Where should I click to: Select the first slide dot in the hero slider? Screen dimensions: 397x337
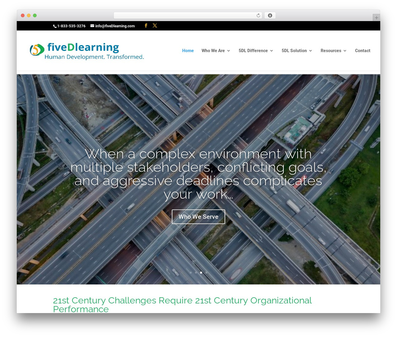[190, 273]
